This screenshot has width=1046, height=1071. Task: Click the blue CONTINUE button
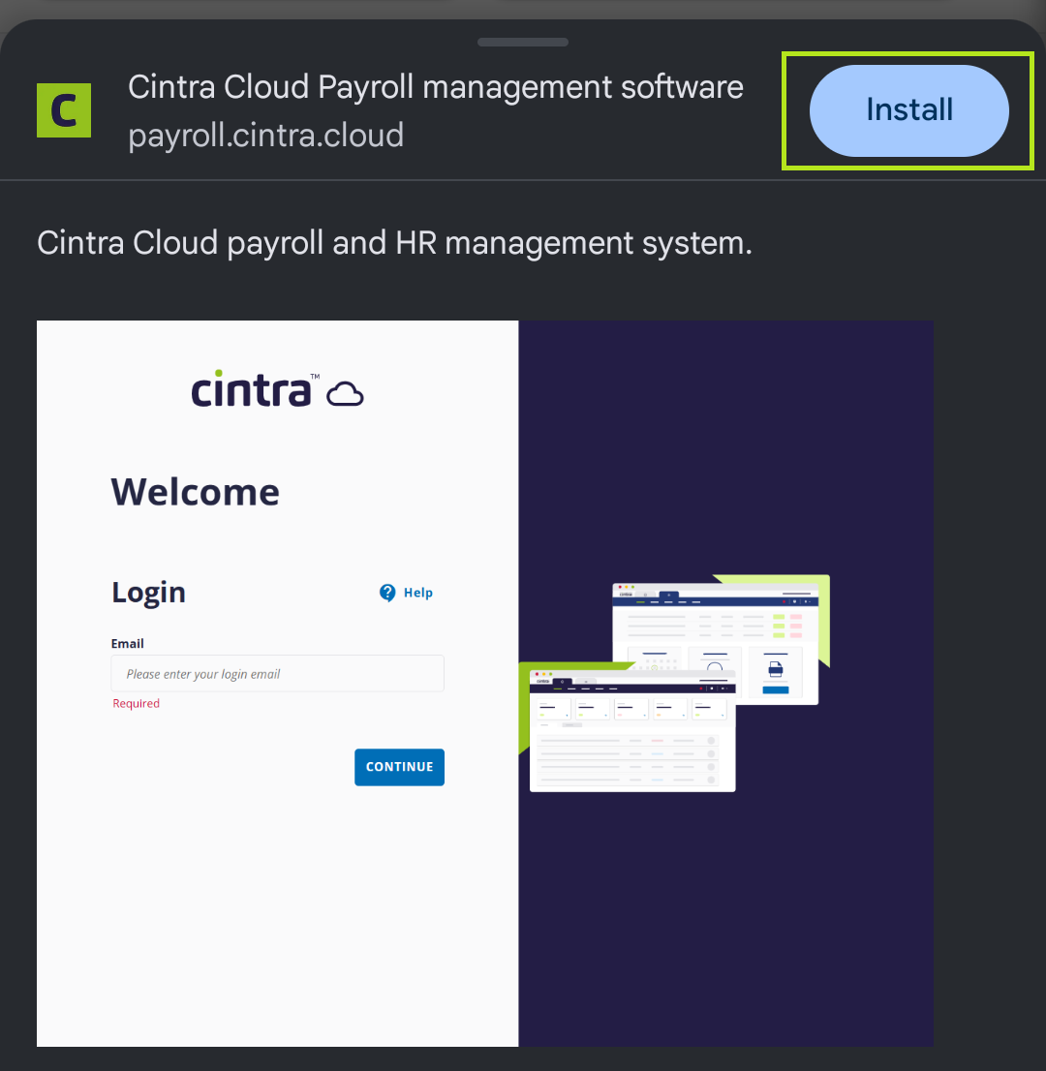pos(400,767)
